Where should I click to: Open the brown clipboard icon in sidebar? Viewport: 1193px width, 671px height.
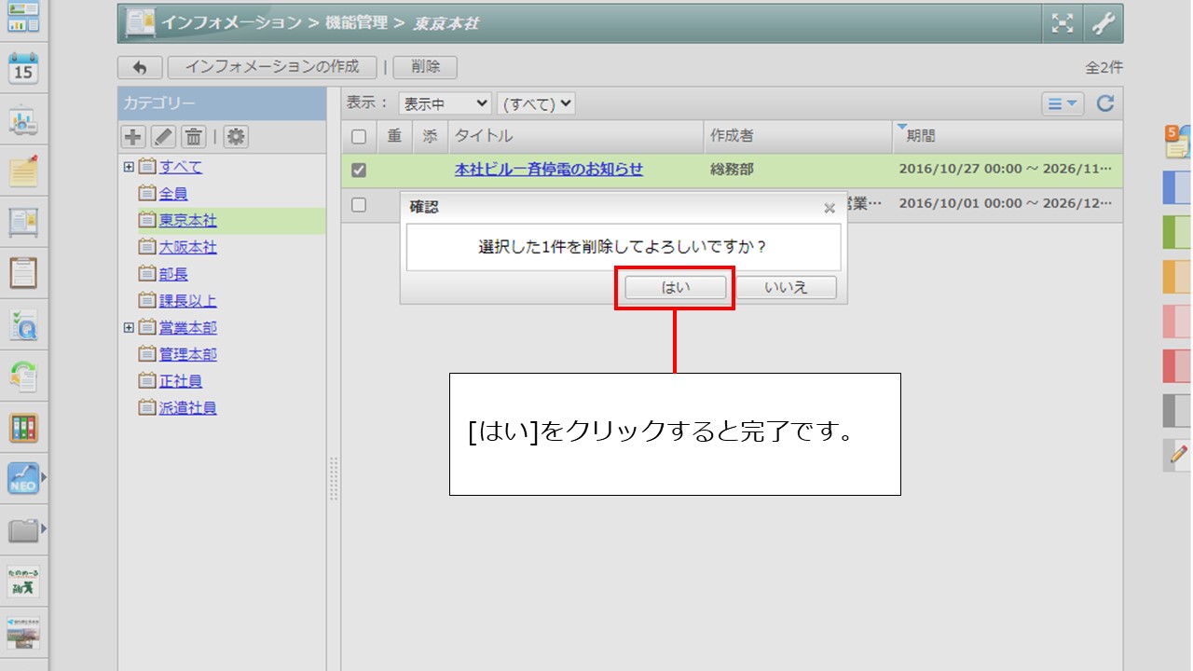pyautogui.click(x=23, y=273)
